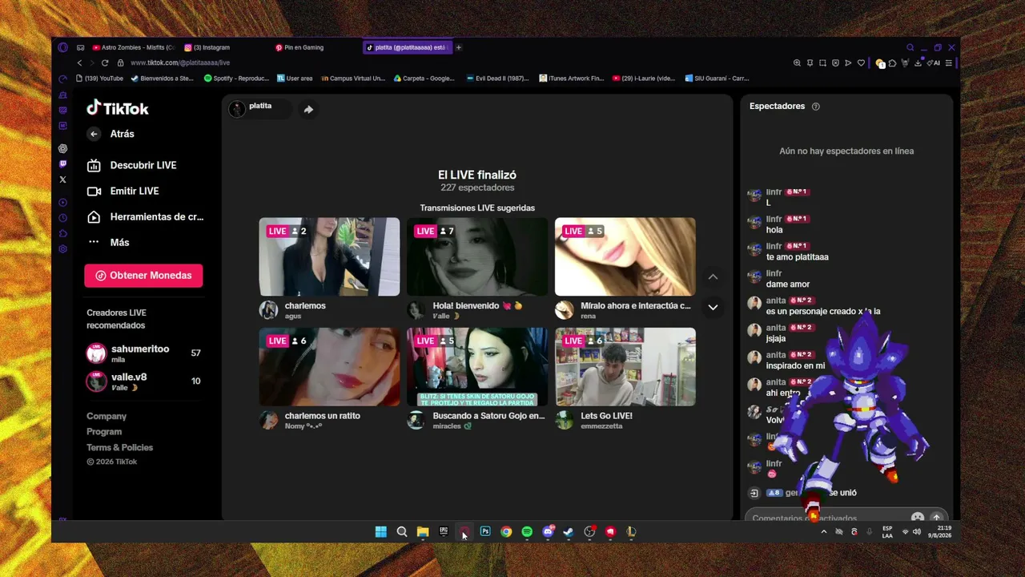Open File Explorer from the taskbar
Screen dimensions: 1025x577
point(423,531)
